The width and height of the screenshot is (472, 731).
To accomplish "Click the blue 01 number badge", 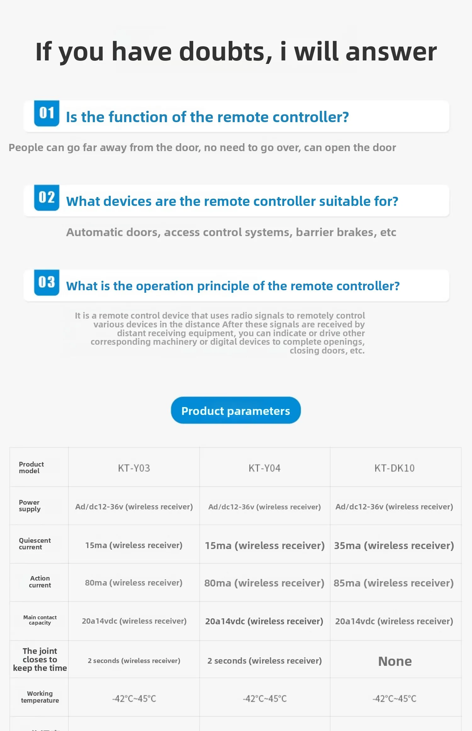I will [x=47, y=113].
